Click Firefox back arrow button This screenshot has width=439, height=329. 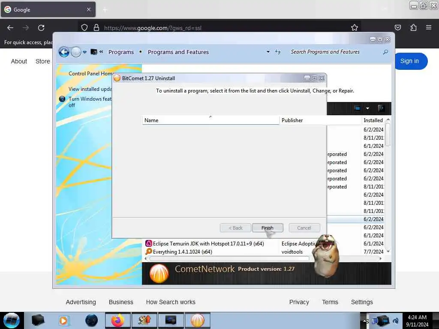pos(10,28)
